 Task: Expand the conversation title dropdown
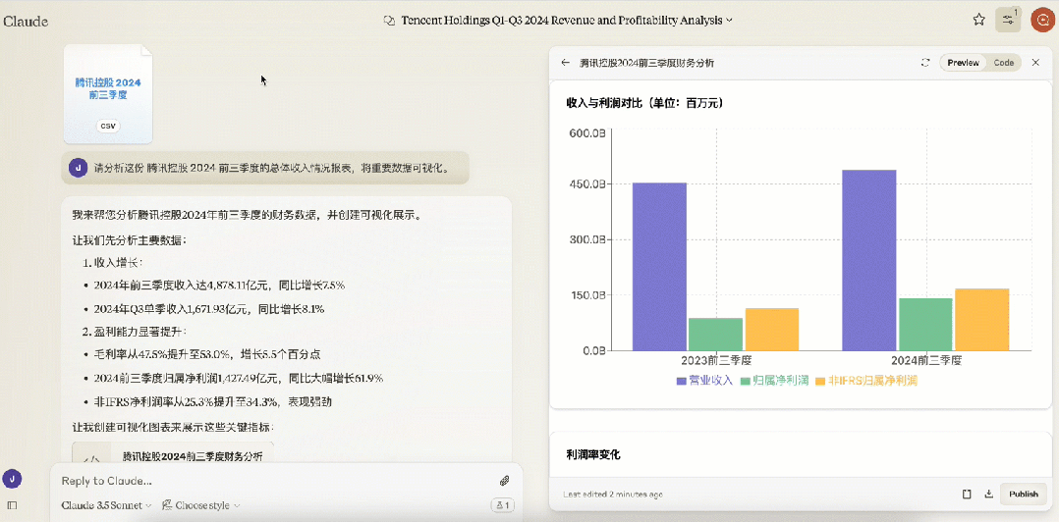pos(729,21)
